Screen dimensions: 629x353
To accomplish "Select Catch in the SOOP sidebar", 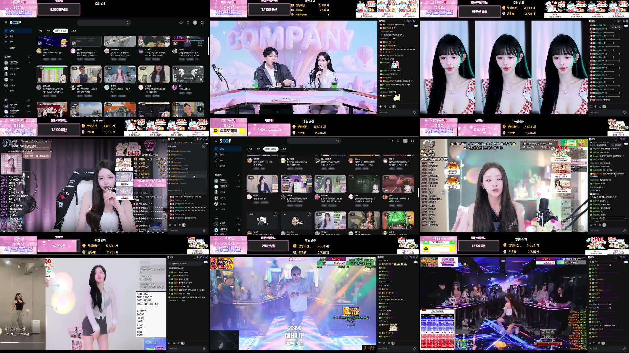I will pos(12,48).
